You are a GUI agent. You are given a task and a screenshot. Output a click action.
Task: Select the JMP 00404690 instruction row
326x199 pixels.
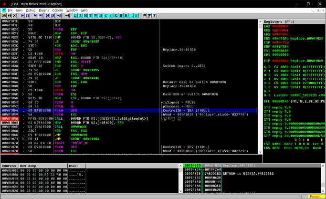tap(129, 135)
